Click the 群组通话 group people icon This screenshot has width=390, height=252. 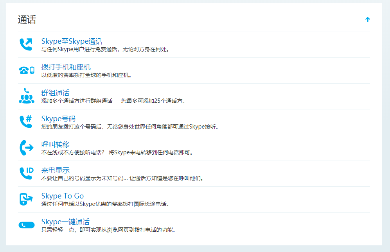click(x=26, y=96)
